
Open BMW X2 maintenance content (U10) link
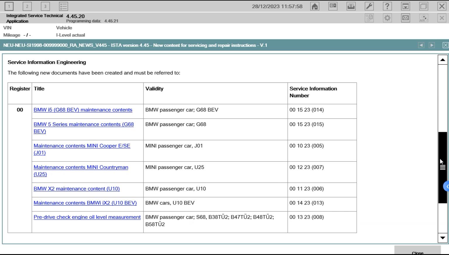coord(77,189)
